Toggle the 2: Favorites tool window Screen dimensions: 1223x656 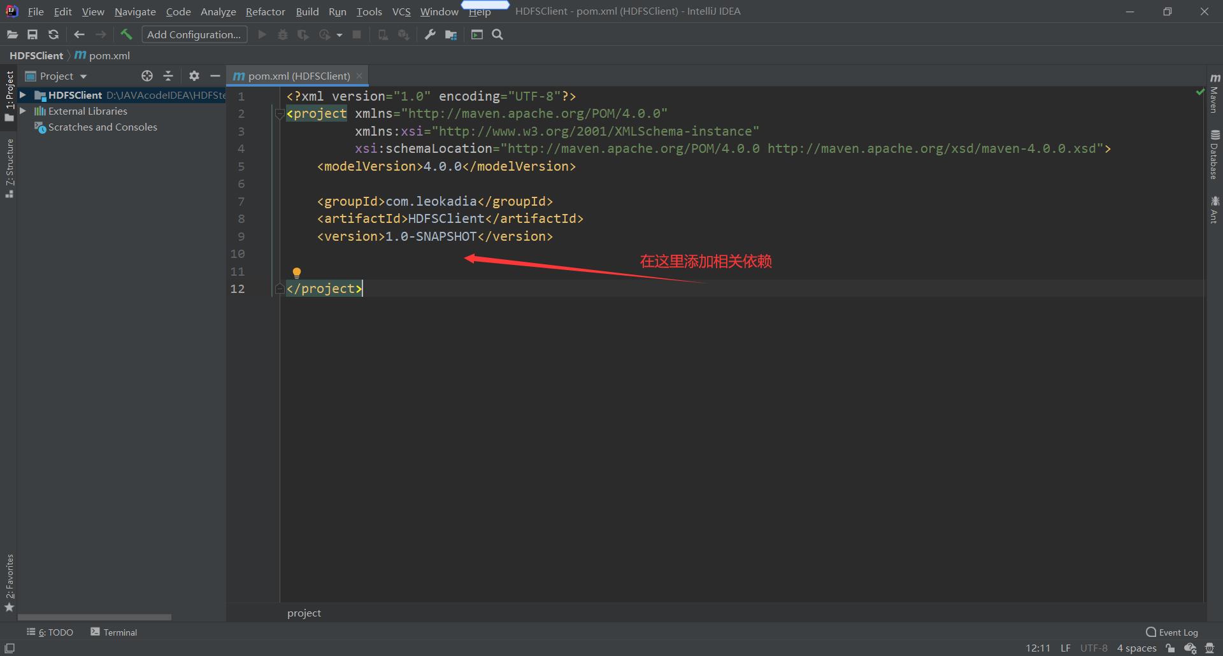click(x=10, y=583)
